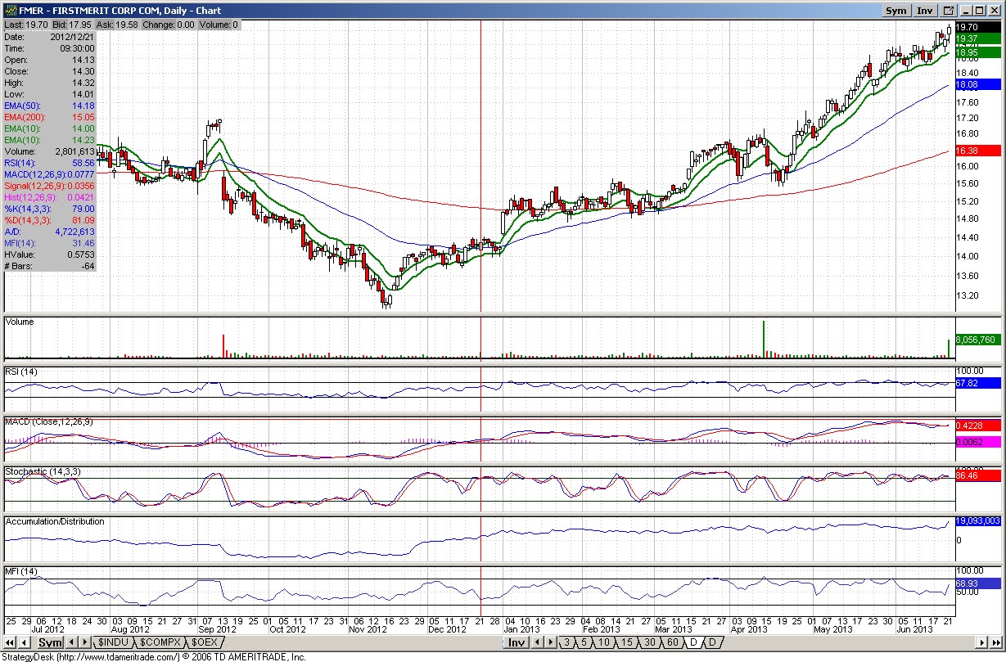Click the Volume 2,801,613 row in data panel
The width and height of the screenshot is (1006, 662).
50,151
